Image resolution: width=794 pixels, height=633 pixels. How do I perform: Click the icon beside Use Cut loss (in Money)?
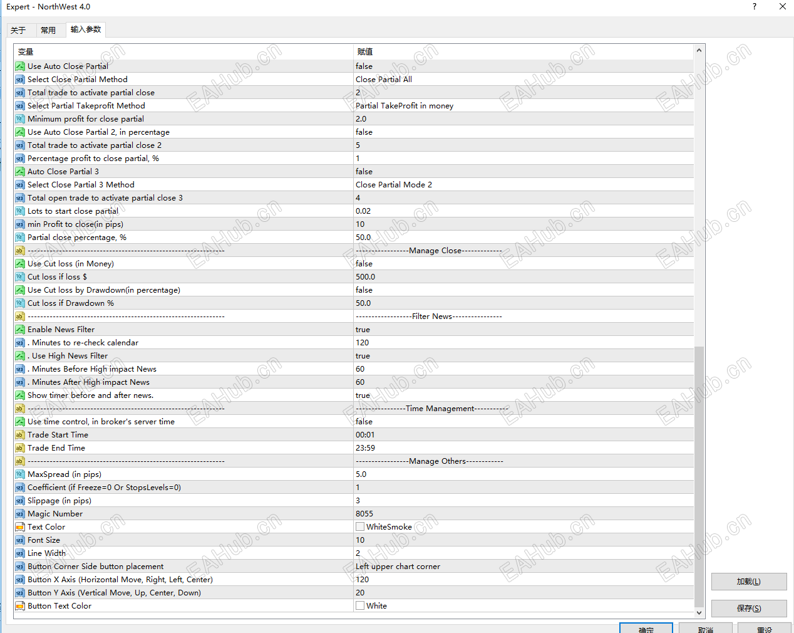click(x=20, y=263)
